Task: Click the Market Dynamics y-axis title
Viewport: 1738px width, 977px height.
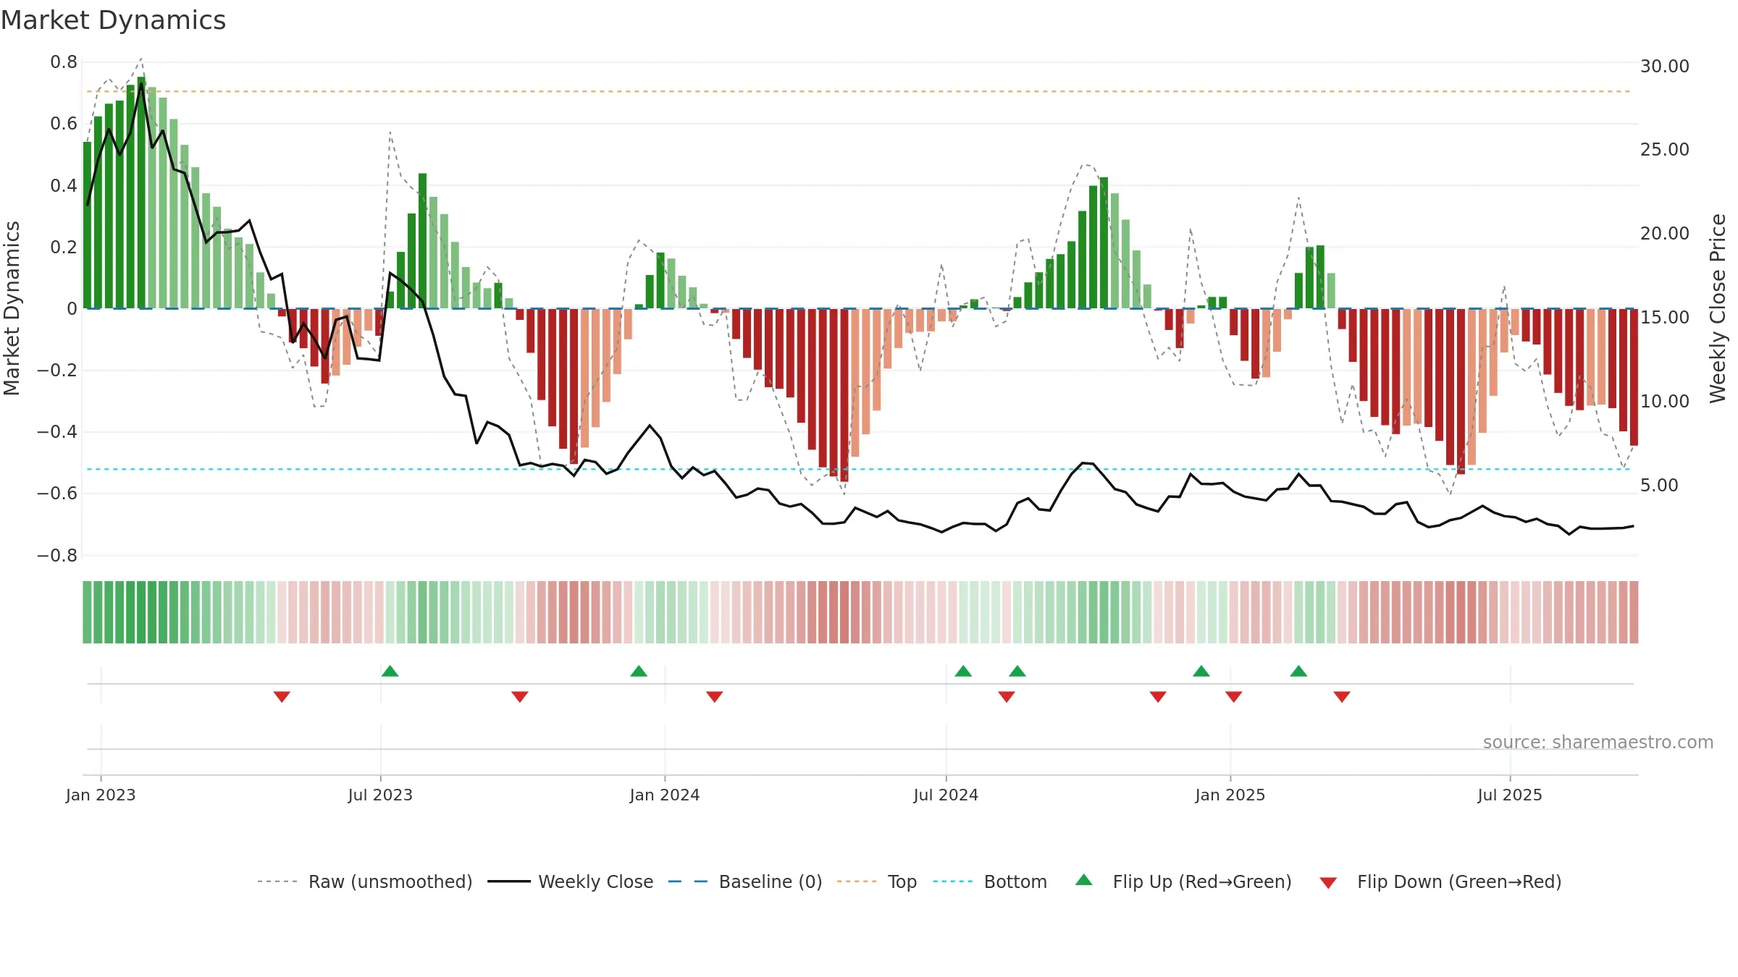Action: (x=12, y=308)
